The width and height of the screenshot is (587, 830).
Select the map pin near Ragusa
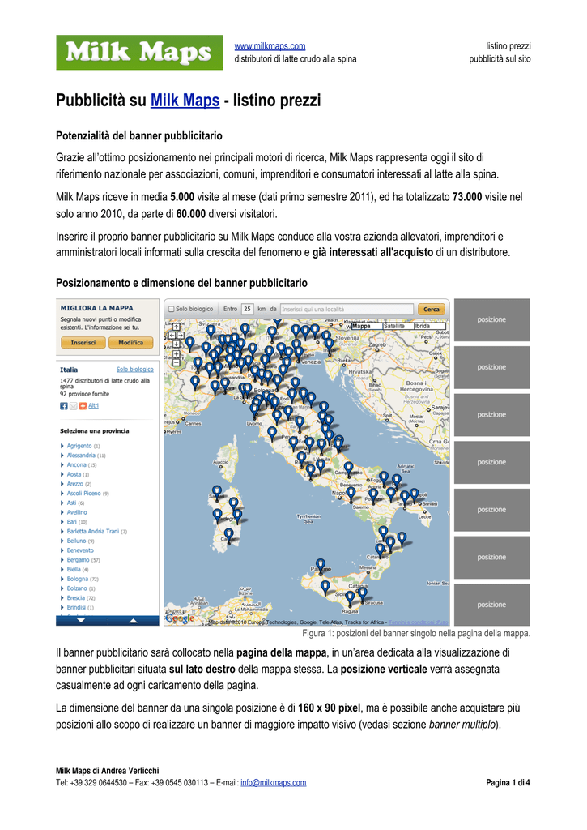(350, 599)
